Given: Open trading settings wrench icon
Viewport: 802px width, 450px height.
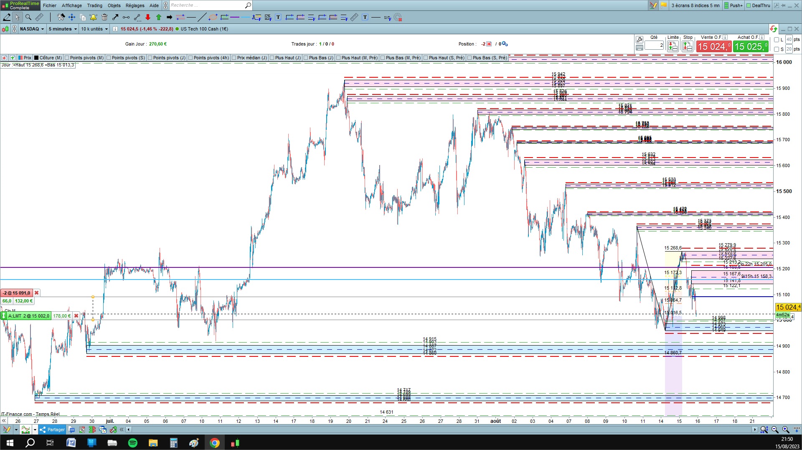Looking at the screenshot, I should (x=640, y=40).
